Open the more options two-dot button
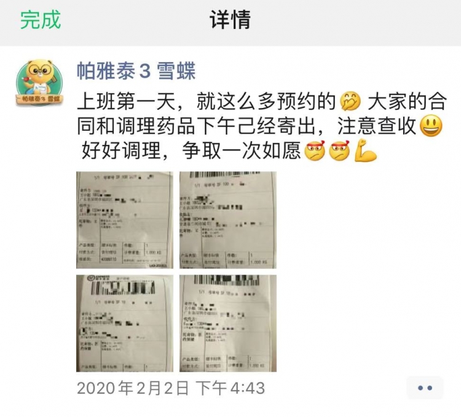 [x=425, y=388]
